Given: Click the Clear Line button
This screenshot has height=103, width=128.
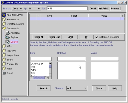Looking at the screenshot, I should coord(55,37).
